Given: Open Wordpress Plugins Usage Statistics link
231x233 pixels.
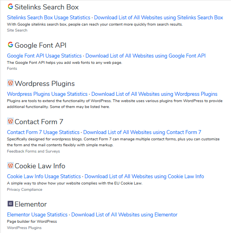Looking at the screenshot, I should click(47, 94).
